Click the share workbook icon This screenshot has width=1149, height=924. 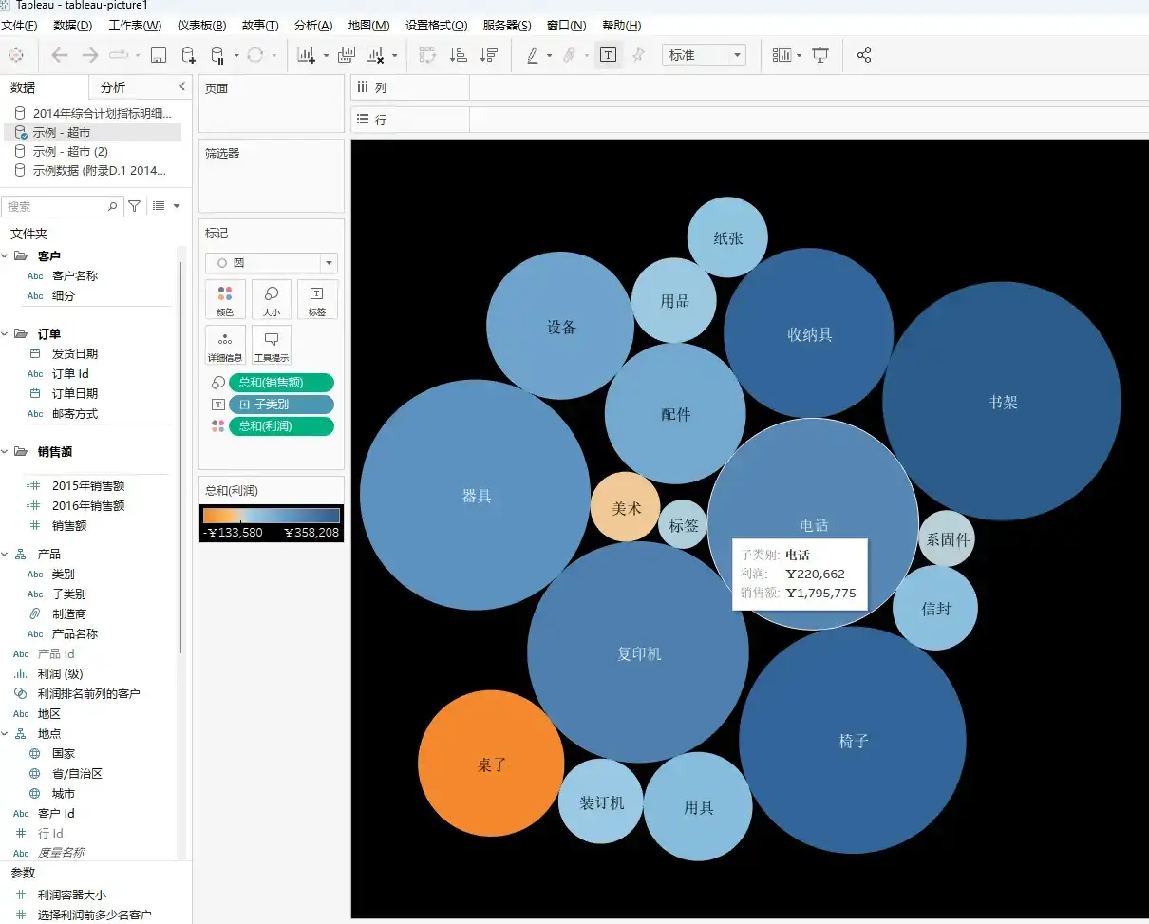[864, 55]
